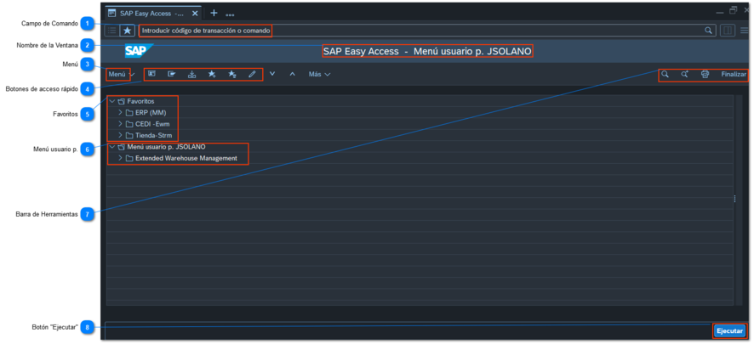
Task: Select the CEDI -Ewm tree label
Action: [x=152, y=124]
